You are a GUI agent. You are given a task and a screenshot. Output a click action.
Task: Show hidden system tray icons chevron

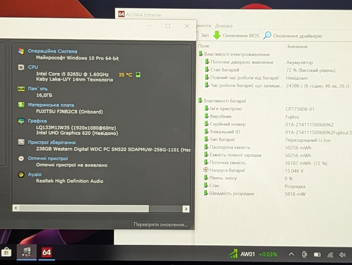291,254
